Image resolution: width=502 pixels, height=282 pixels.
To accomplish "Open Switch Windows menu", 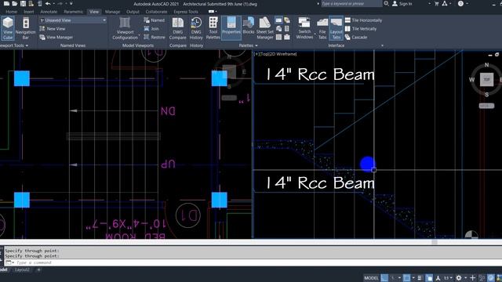I will tap(304, 28).
